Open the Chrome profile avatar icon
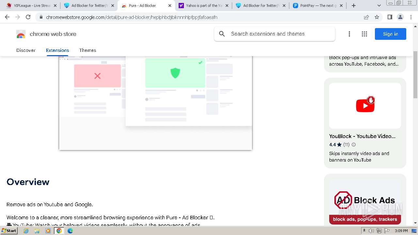This screenshot has height=235, width=418. [x=400, y=17]
